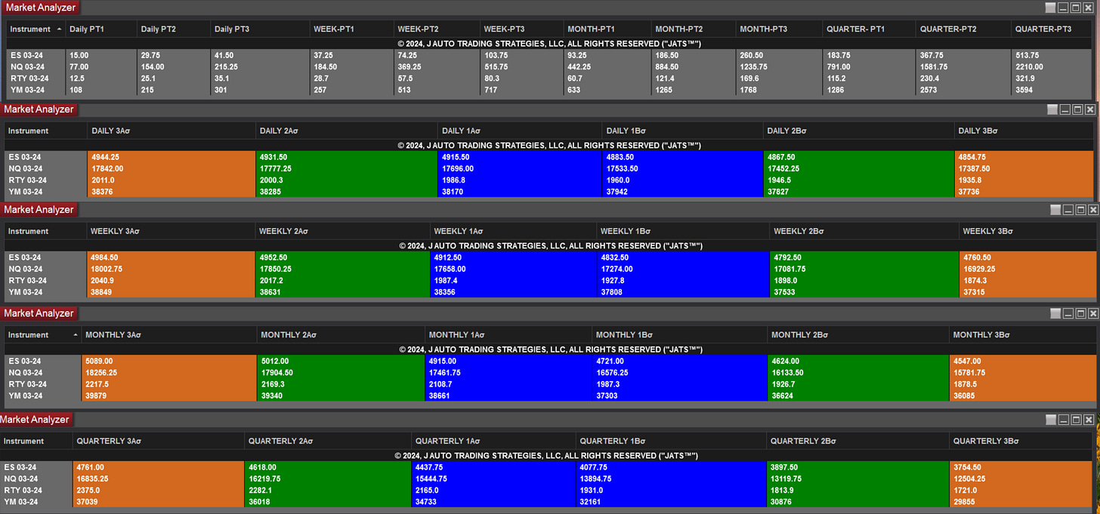The height and width of the screenshot is (514, 1100).
Task: Select the RTY 03-24 row in the WEEKLY 3Aσ window
Action: tap(550, 280)
